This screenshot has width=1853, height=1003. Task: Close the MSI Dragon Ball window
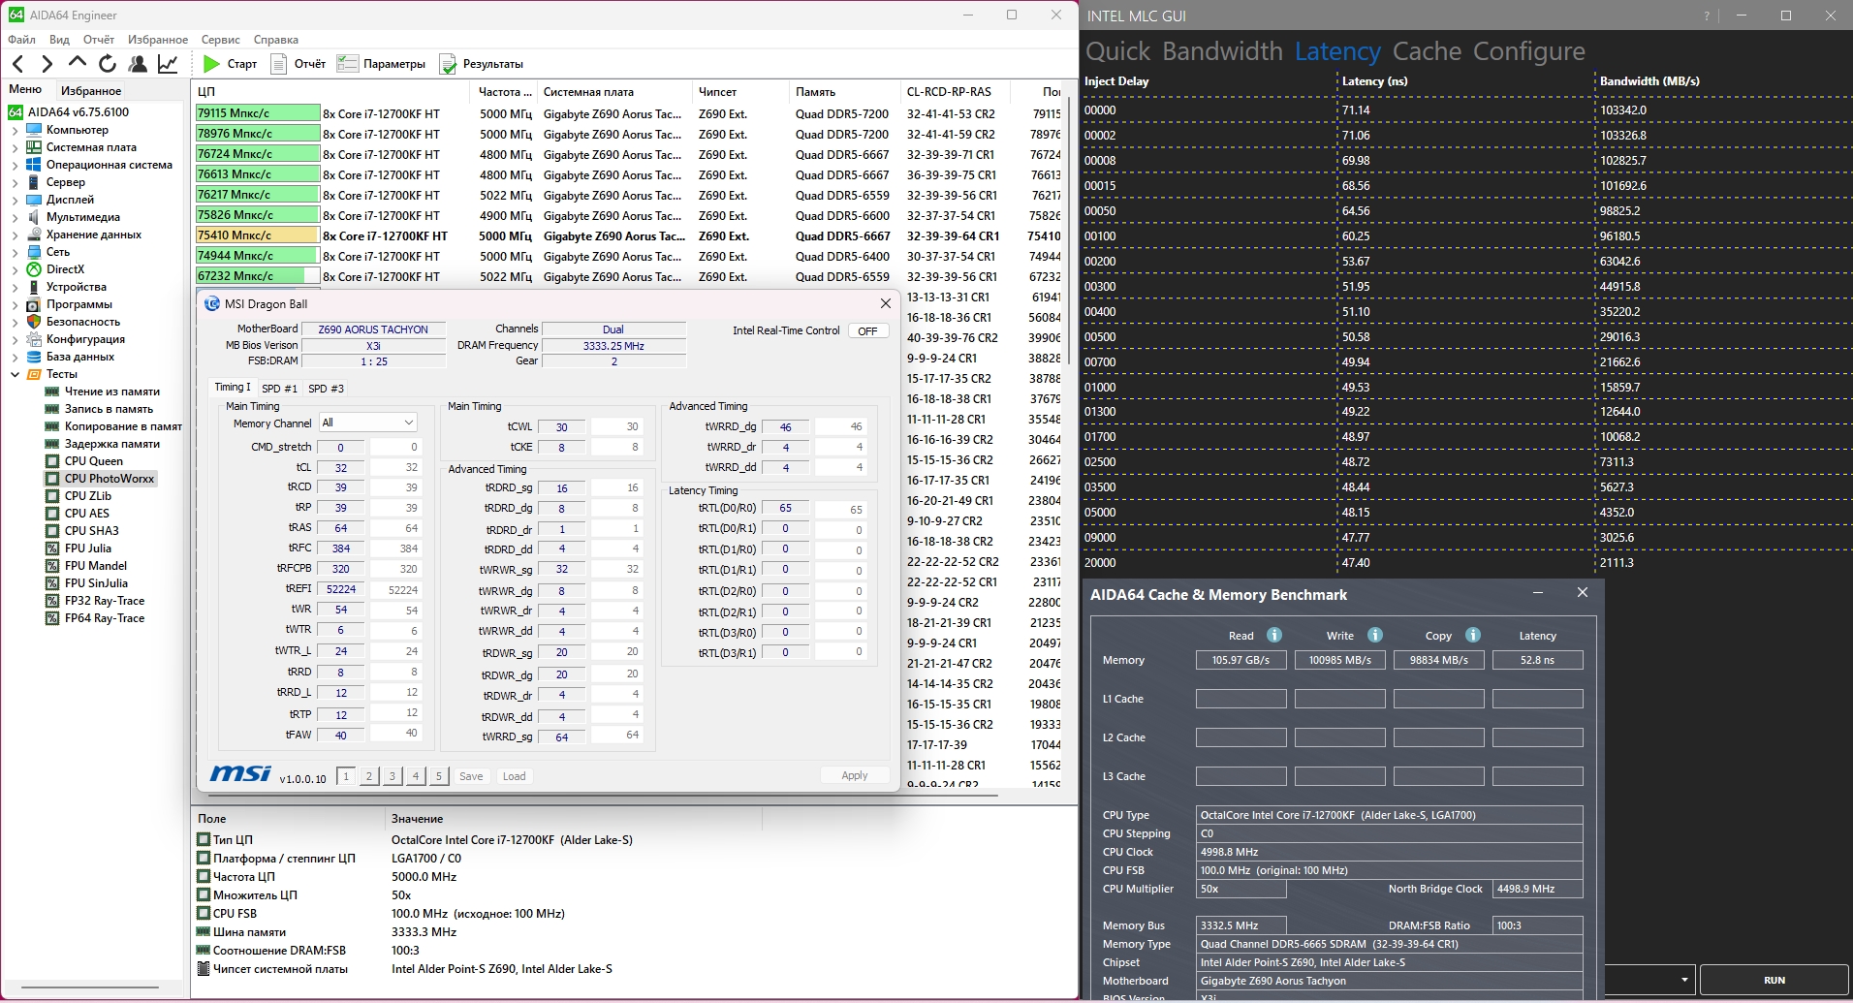pos(885,303)
